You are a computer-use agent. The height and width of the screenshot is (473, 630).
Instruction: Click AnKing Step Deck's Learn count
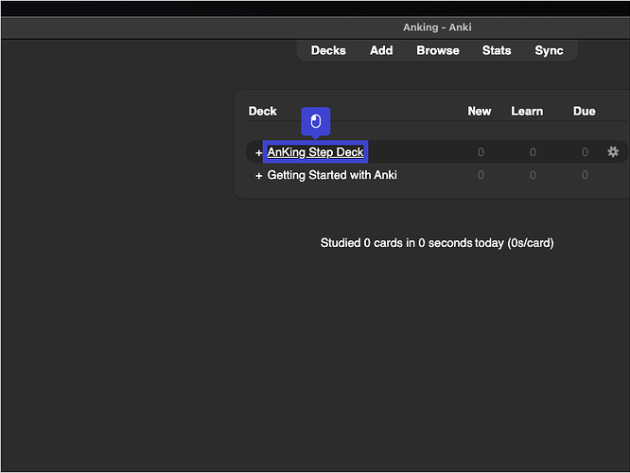coord(533,152)
